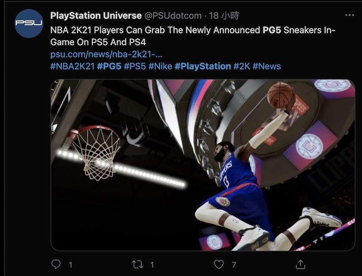Click the tweet text about PG5 Sneakers
The image size is (362, 276).
coord(193,36)
